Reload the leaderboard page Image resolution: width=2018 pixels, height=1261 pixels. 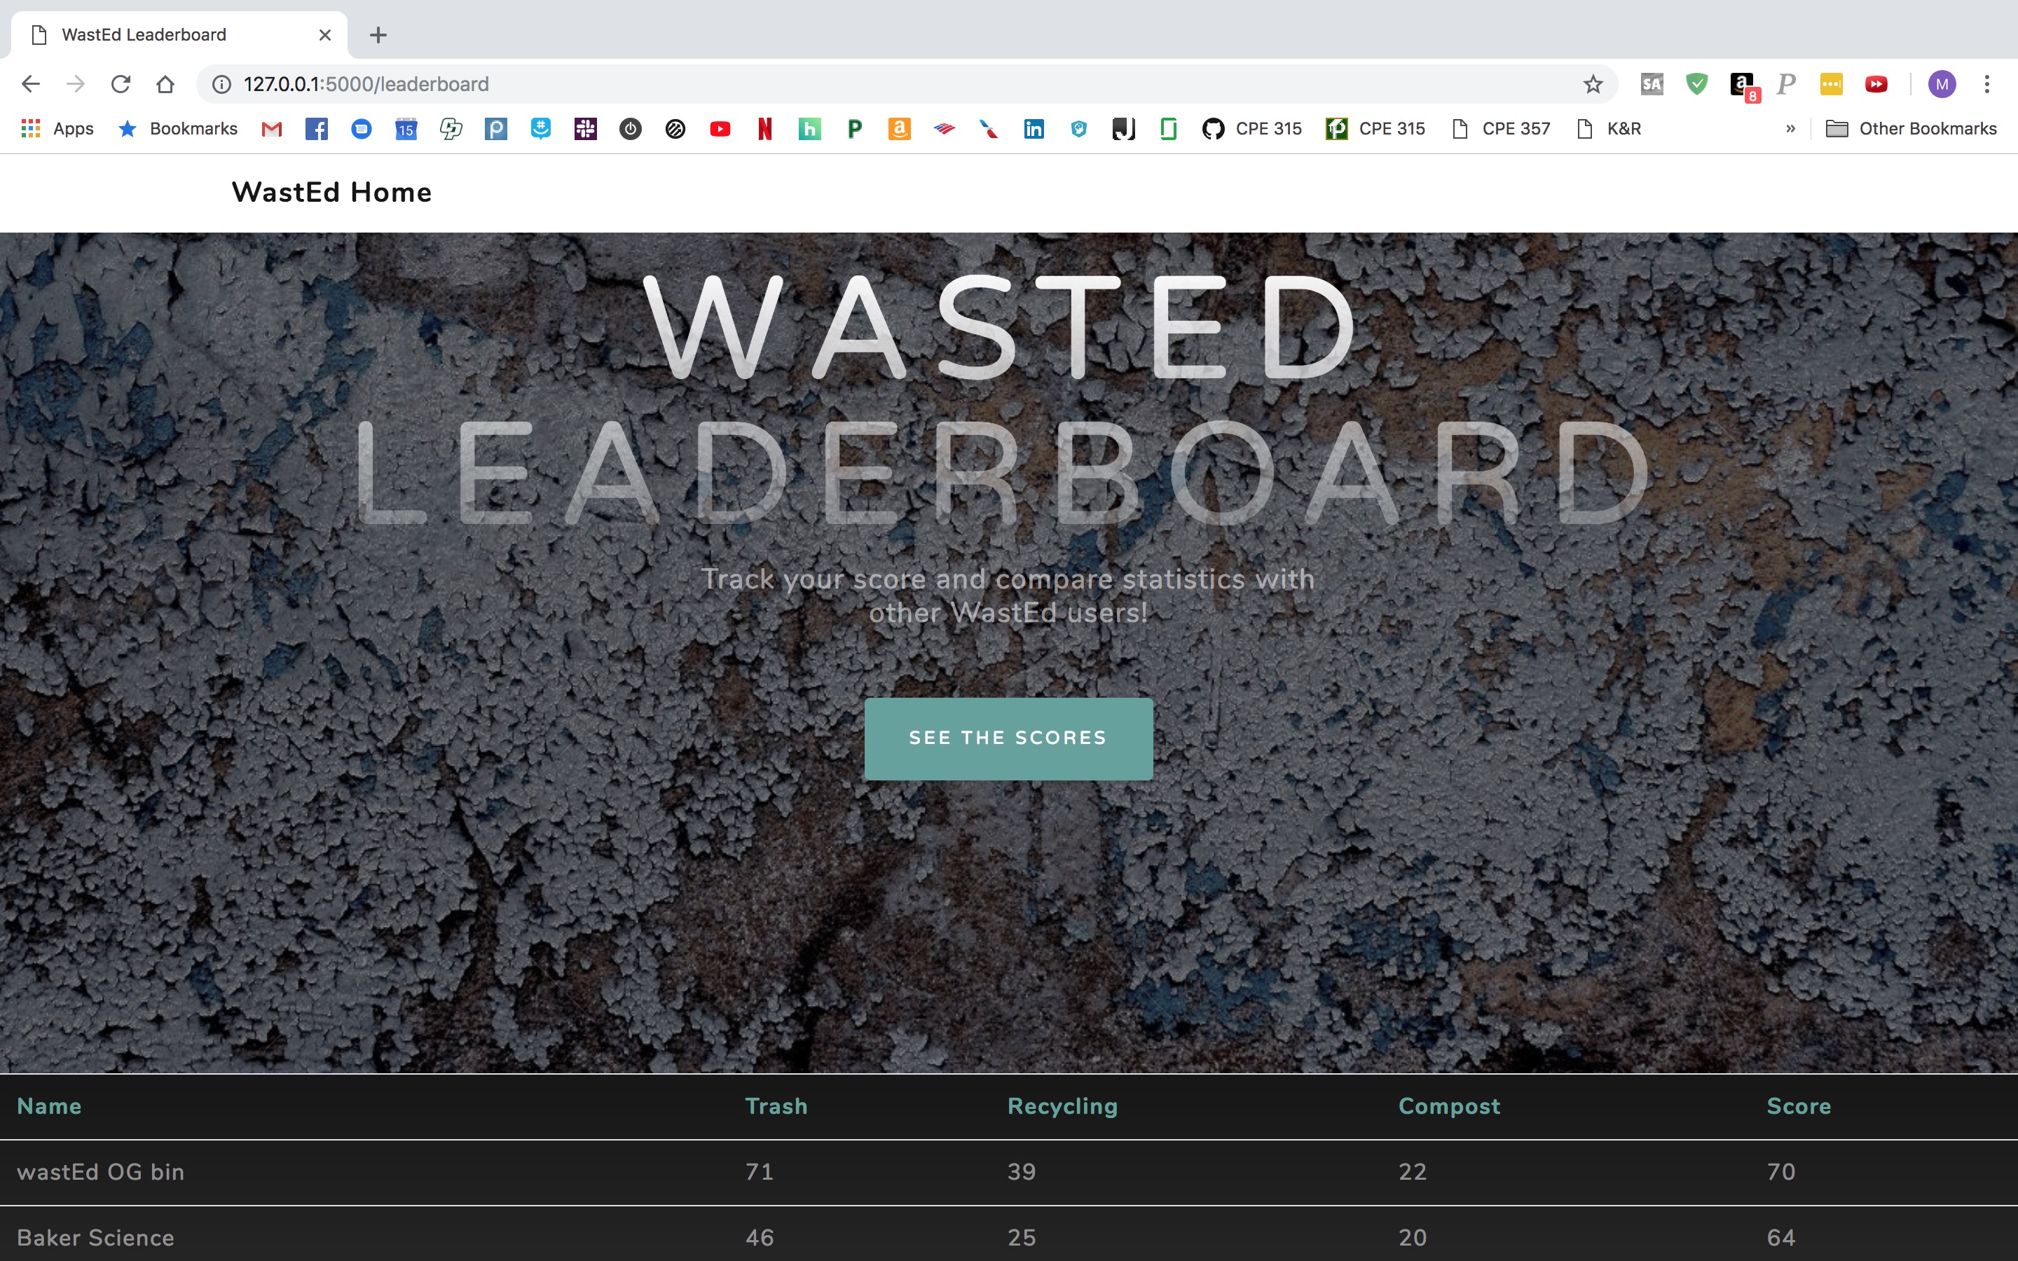(121, 84)
